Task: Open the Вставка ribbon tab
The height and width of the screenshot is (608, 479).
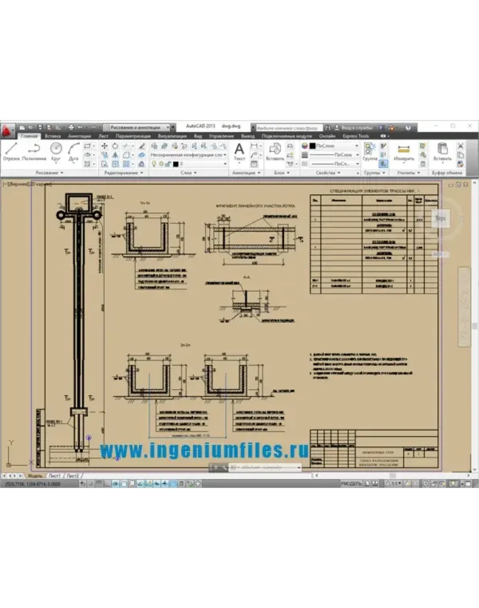Action: tap(52, 136)
